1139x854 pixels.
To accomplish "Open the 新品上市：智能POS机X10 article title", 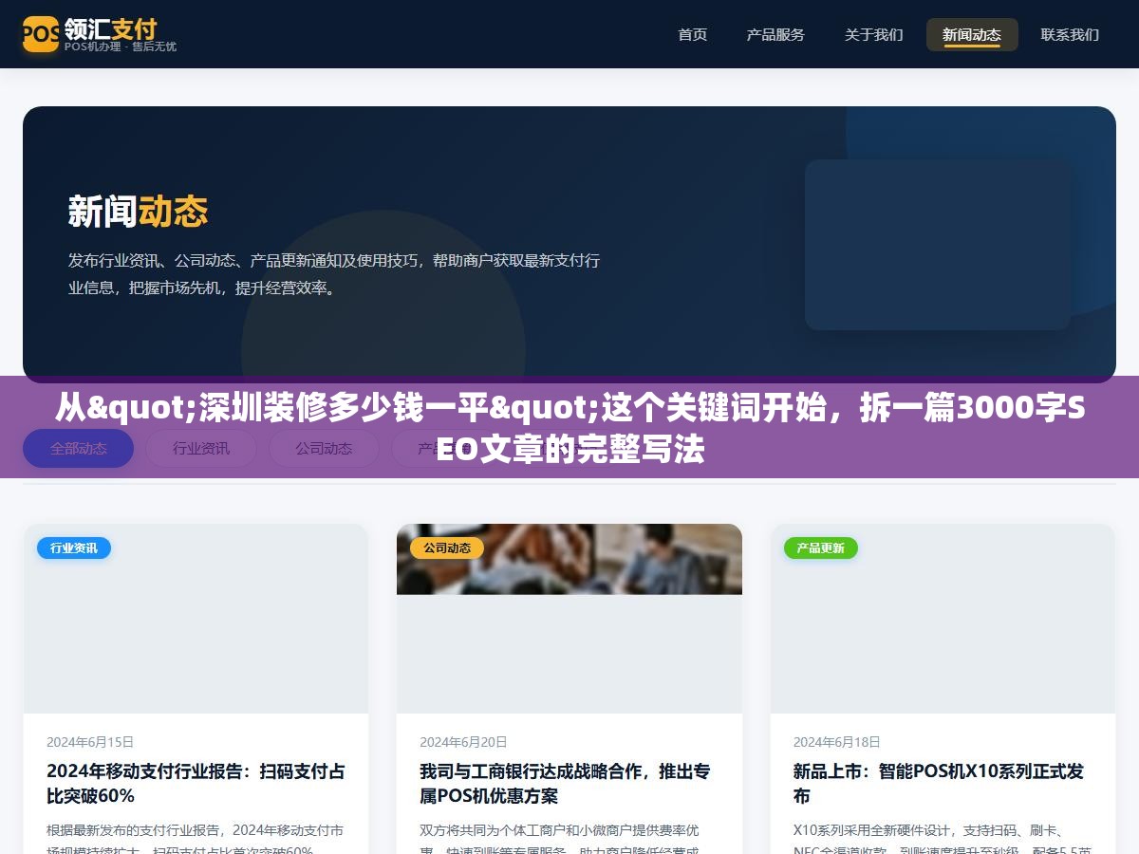I will point(939,784).
